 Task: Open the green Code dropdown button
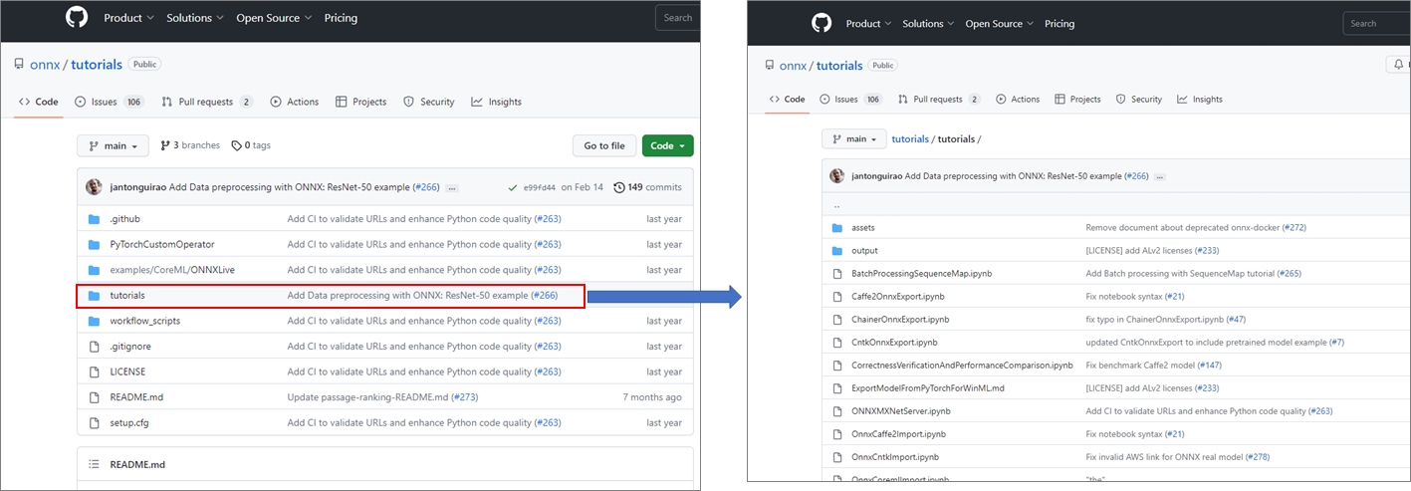click(667, 145)
